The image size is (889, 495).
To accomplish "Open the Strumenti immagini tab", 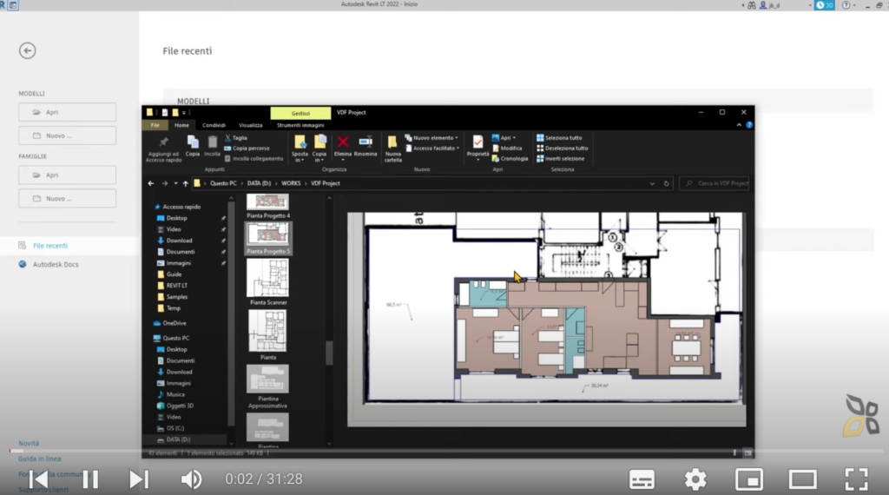I will (300, 125).
